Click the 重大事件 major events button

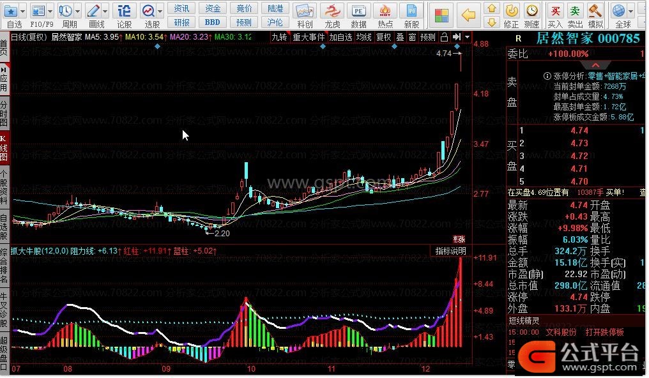(x=309, y=37)
